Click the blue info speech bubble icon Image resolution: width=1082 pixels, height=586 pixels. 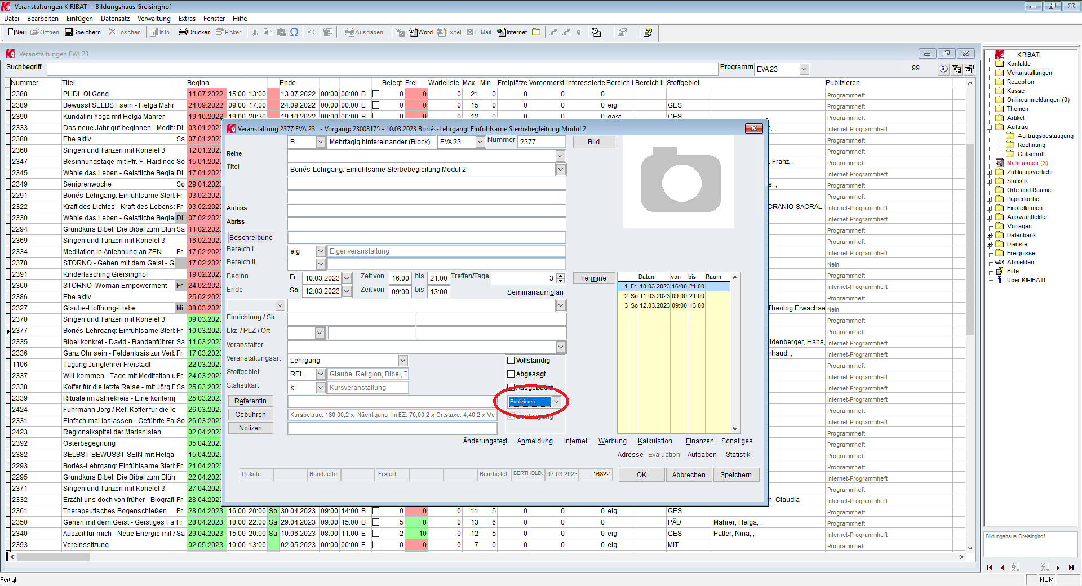pos(943,69)
